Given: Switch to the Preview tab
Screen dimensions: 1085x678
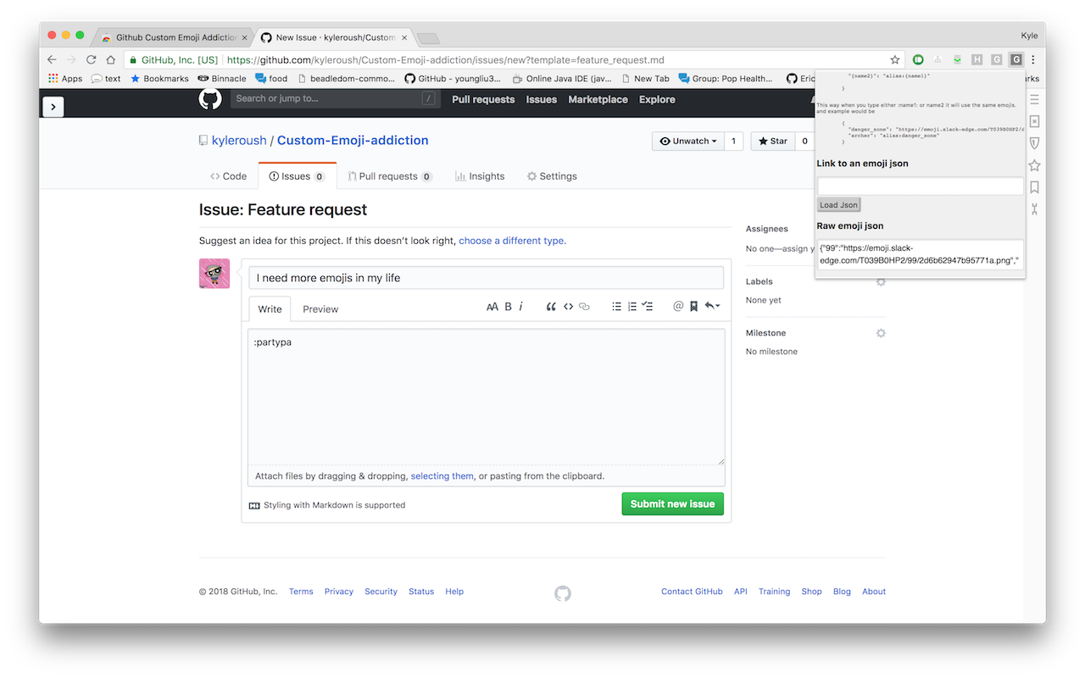Looking at the screenshot, I should (x=320, y=309).
